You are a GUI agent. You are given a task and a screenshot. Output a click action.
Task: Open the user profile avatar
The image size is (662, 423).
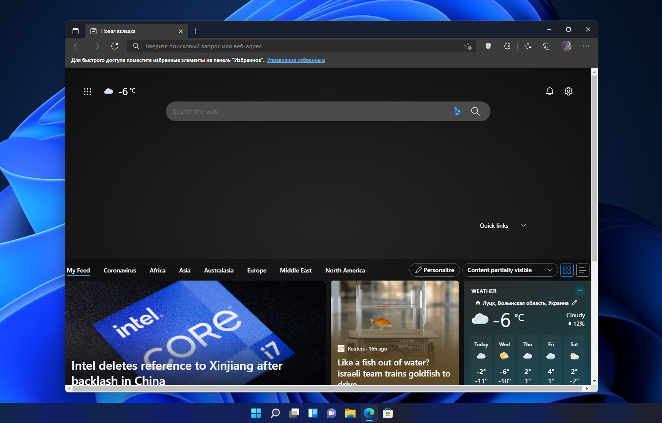(x=566, y=46)
